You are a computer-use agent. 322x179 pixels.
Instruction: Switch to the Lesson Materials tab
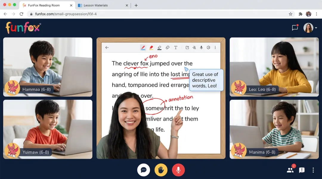[96, 5]
